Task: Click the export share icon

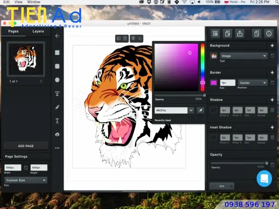Action: tap(240, 34)
